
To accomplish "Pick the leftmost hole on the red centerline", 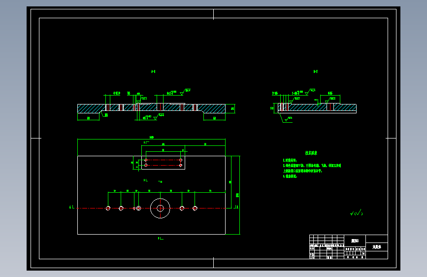I will point(108,208).
